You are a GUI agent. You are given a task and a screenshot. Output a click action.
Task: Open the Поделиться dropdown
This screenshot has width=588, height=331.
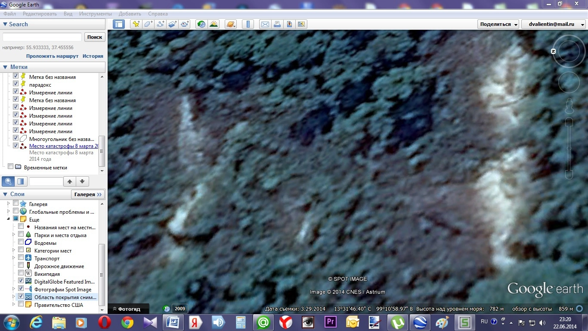coord(498,24)
